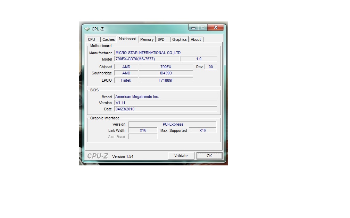The width and height of the screenshot is (350, 218).
Task: Click the LPCIO vendor Fintek field
Action: [x=126, y=80]
